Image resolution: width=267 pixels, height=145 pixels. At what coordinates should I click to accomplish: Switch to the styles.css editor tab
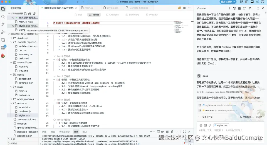(113, 8)
